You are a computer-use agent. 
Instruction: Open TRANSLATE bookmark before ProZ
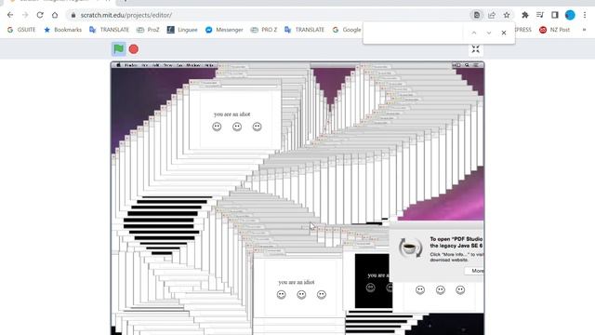coord(110,30)
